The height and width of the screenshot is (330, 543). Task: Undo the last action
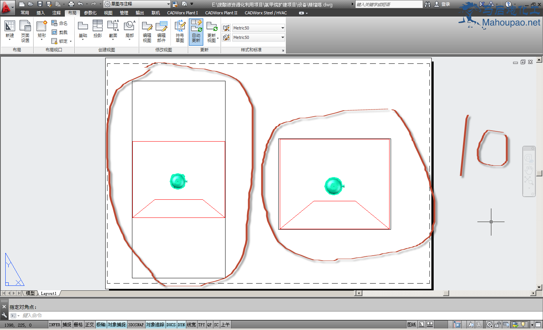[80, 4]
